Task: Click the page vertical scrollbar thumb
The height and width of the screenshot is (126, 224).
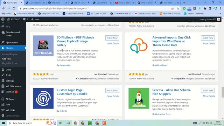Action: (x=223, y=92)
